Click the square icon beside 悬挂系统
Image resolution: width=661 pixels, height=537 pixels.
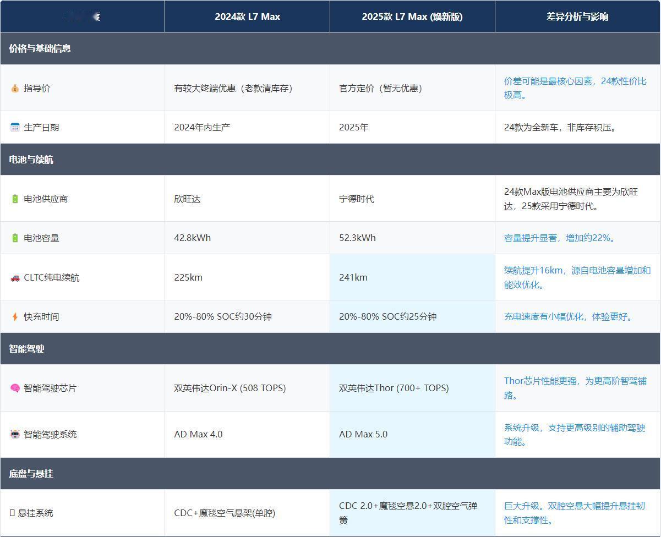pos(12,513)
